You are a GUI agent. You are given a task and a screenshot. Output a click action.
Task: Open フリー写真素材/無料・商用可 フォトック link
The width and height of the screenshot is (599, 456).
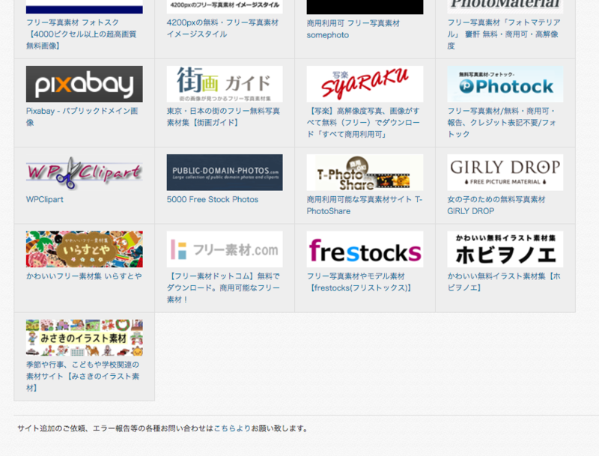pyautogui.click(x=502, y=123)
